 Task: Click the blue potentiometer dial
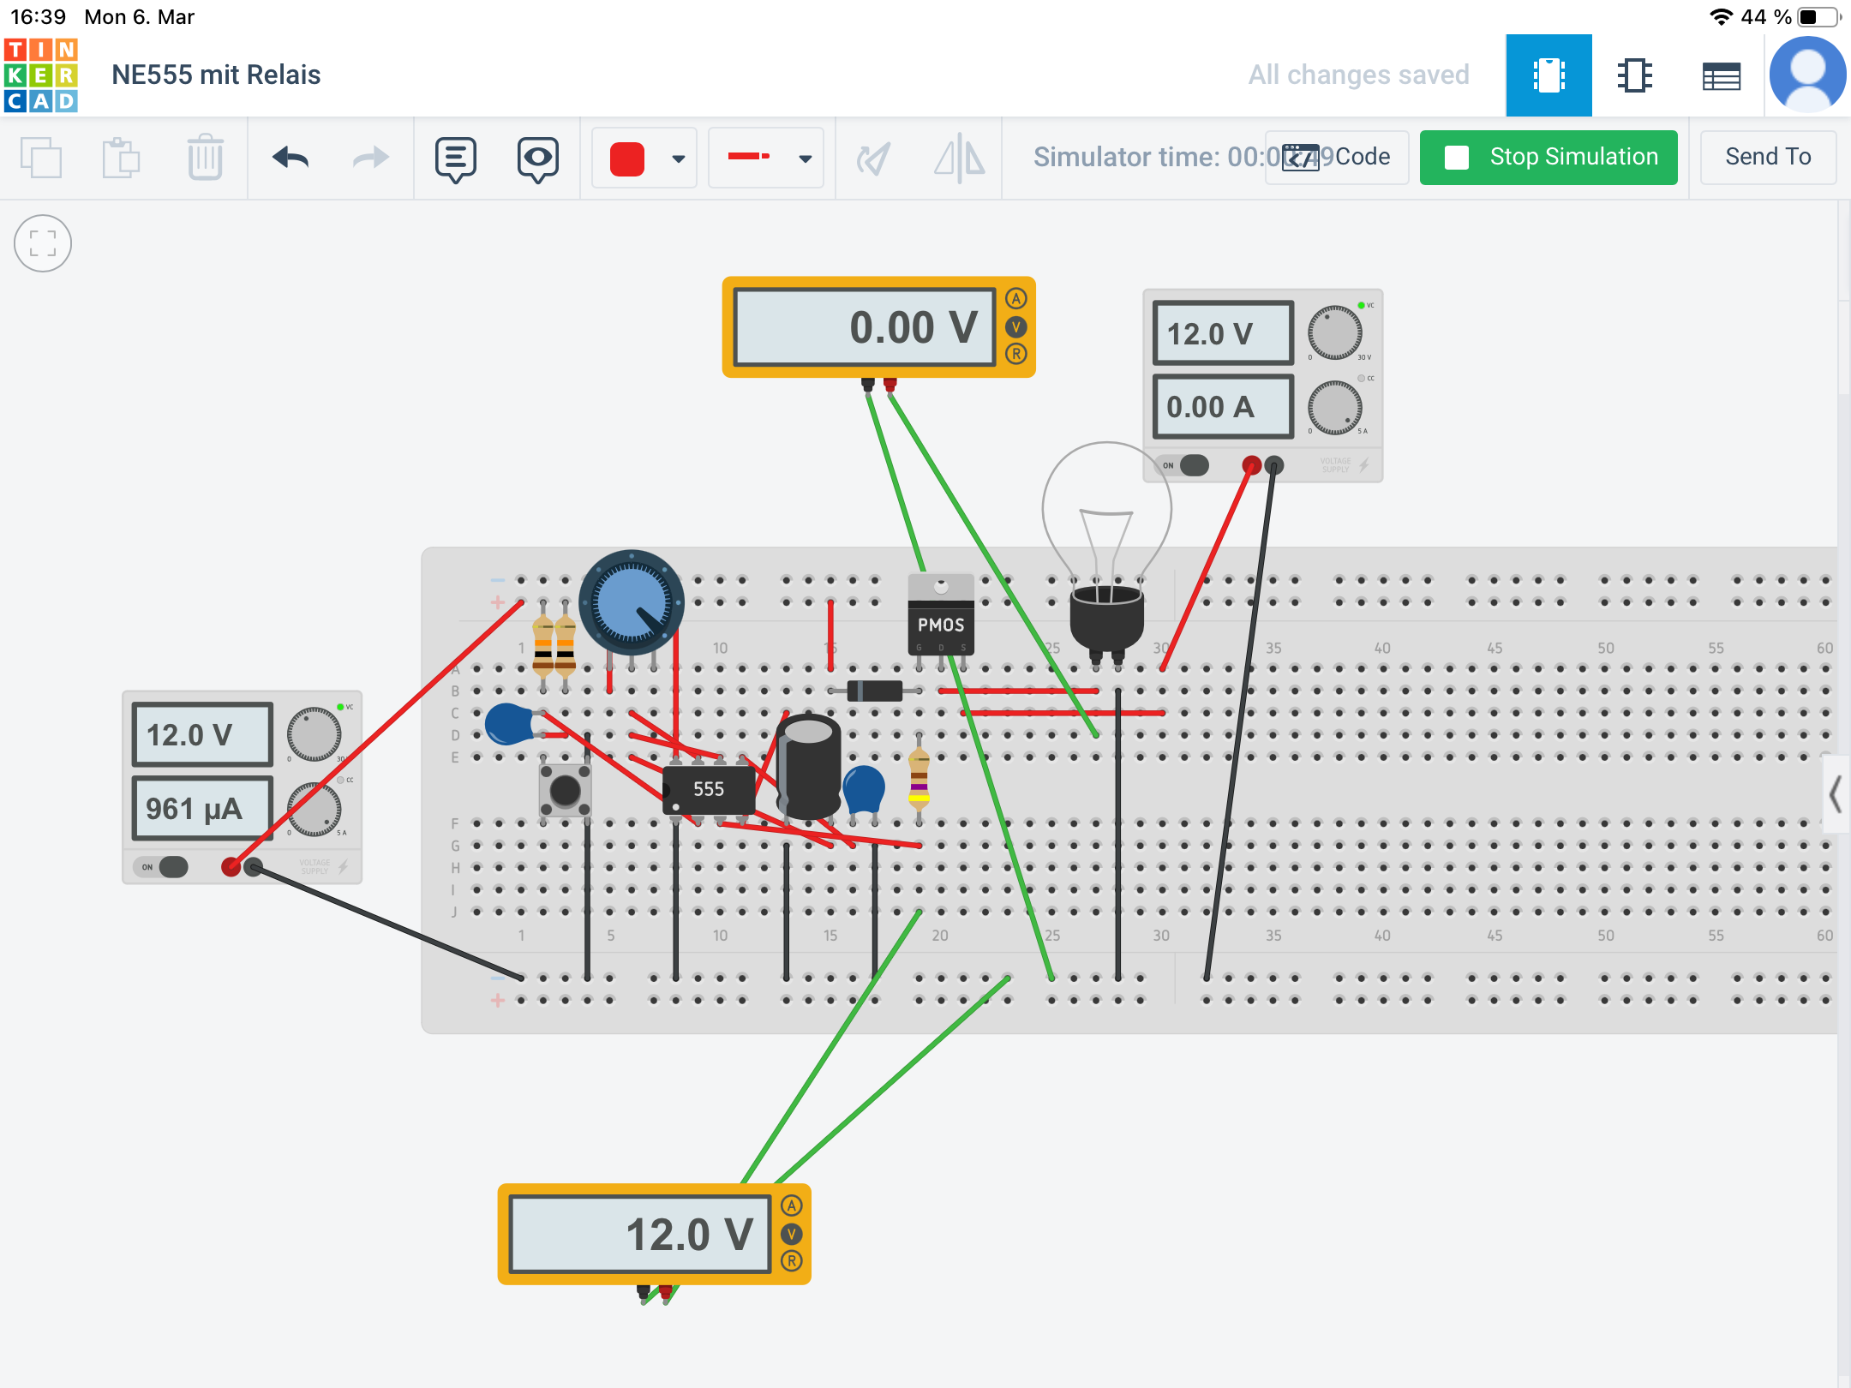(632, 602)
